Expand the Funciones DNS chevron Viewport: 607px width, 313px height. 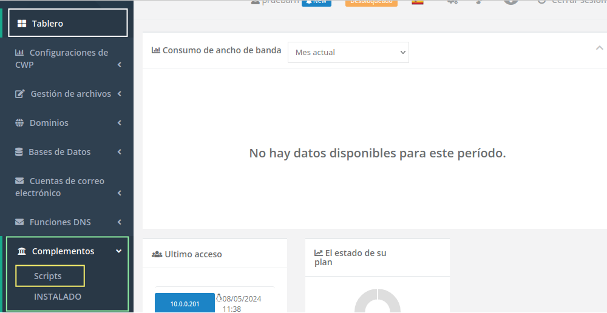[120, 222]
